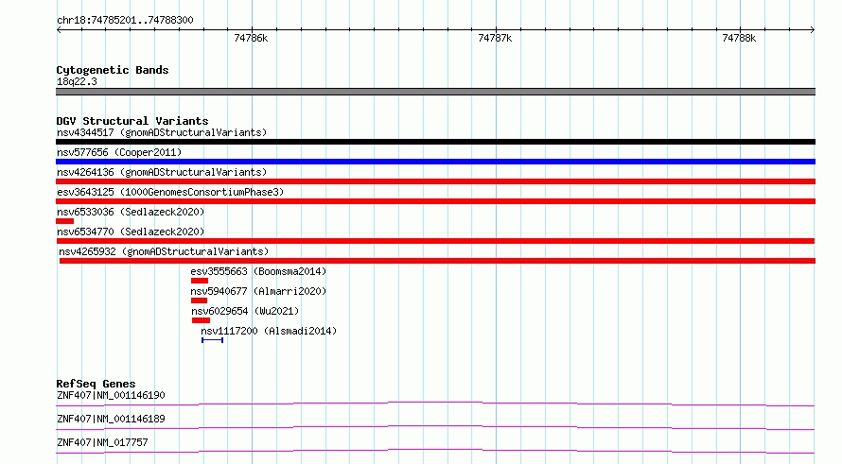This screenshot has height=464, width=842.
Task: Click the left arrow of the ruler
Action: coord(59,29)
